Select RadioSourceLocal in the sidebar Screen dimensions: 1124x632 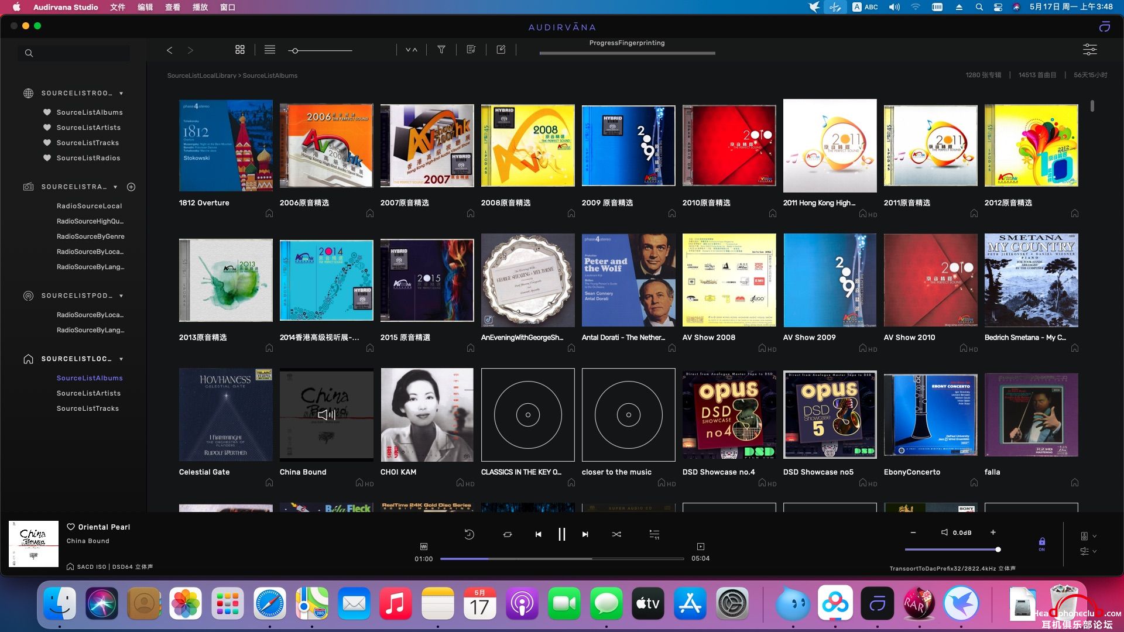tap(90, 206)
